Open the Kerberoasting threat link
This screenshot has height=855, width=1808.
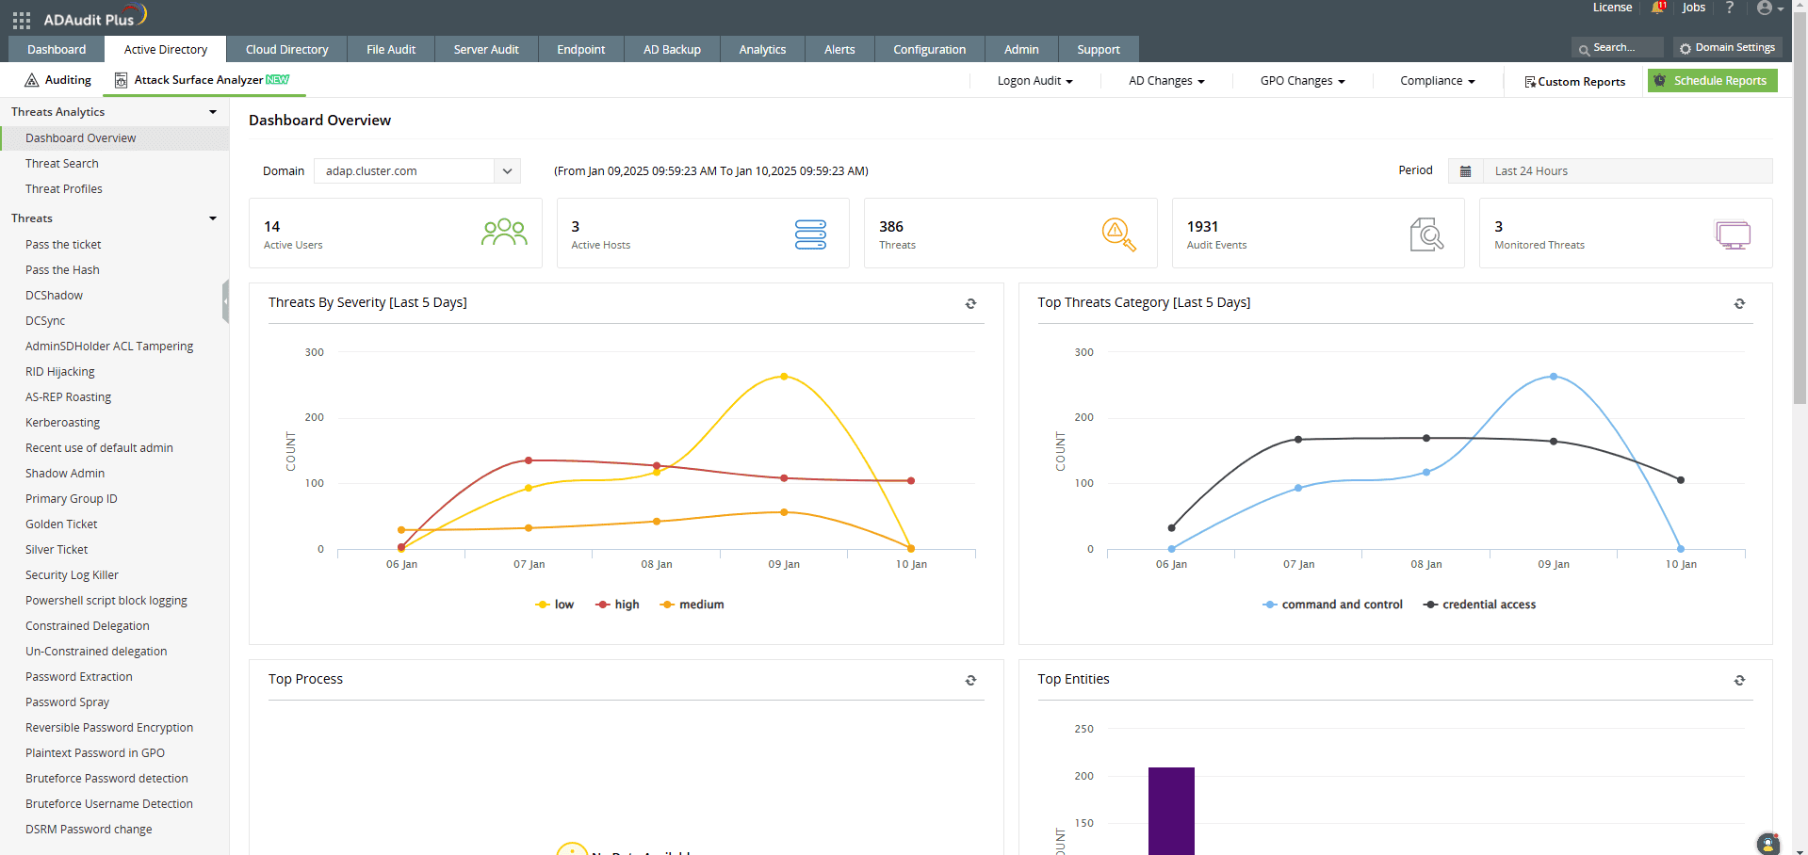(62, 423)
